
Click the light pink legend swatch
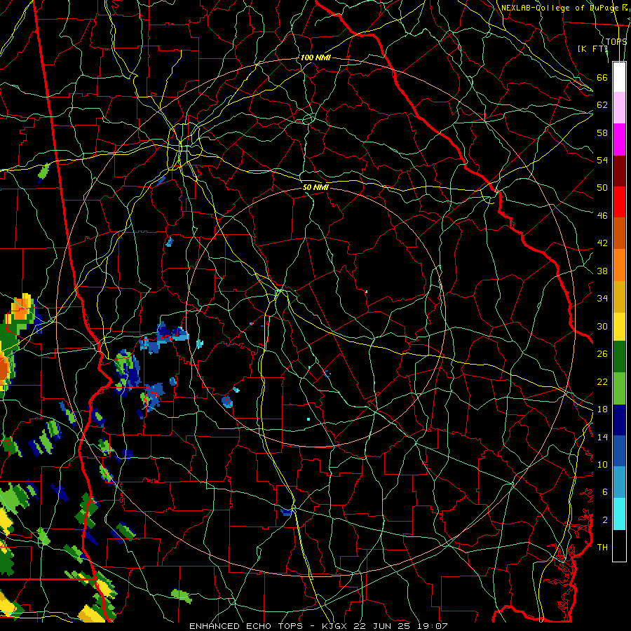point(619,107)
